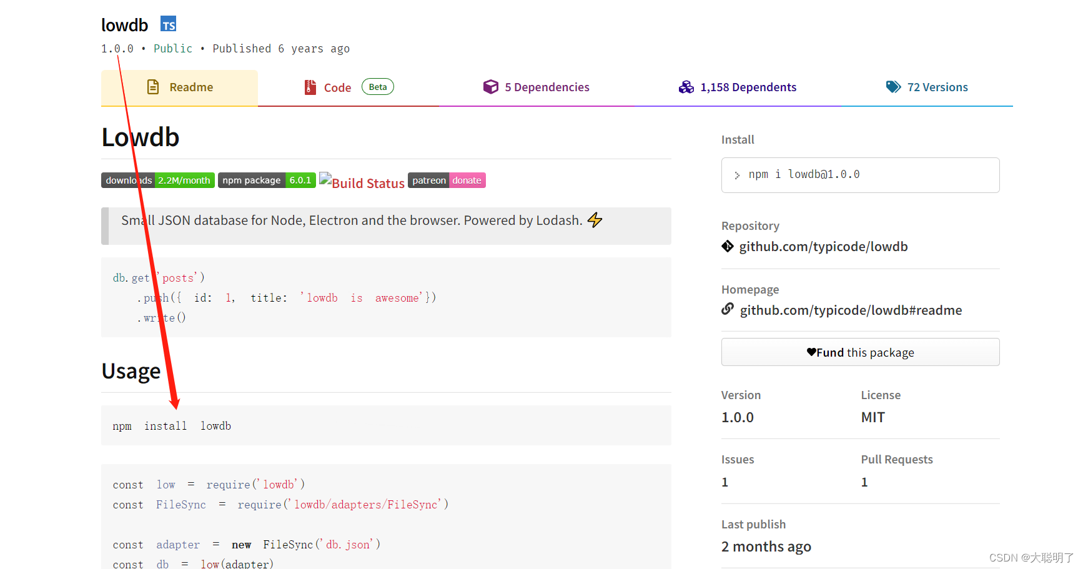The width and height of the screenshot is (1083, 569).
Task: Click the Issues section label
Action: [738, 460]
